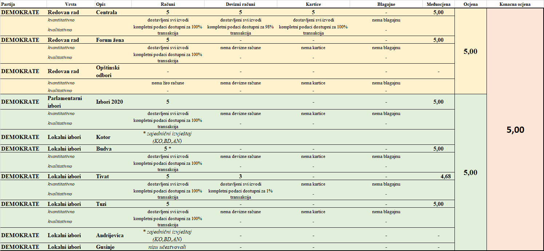Click the "Konacna ocjena" column header
The width and height of the screenshot is (544, 251).
point(515,4)
